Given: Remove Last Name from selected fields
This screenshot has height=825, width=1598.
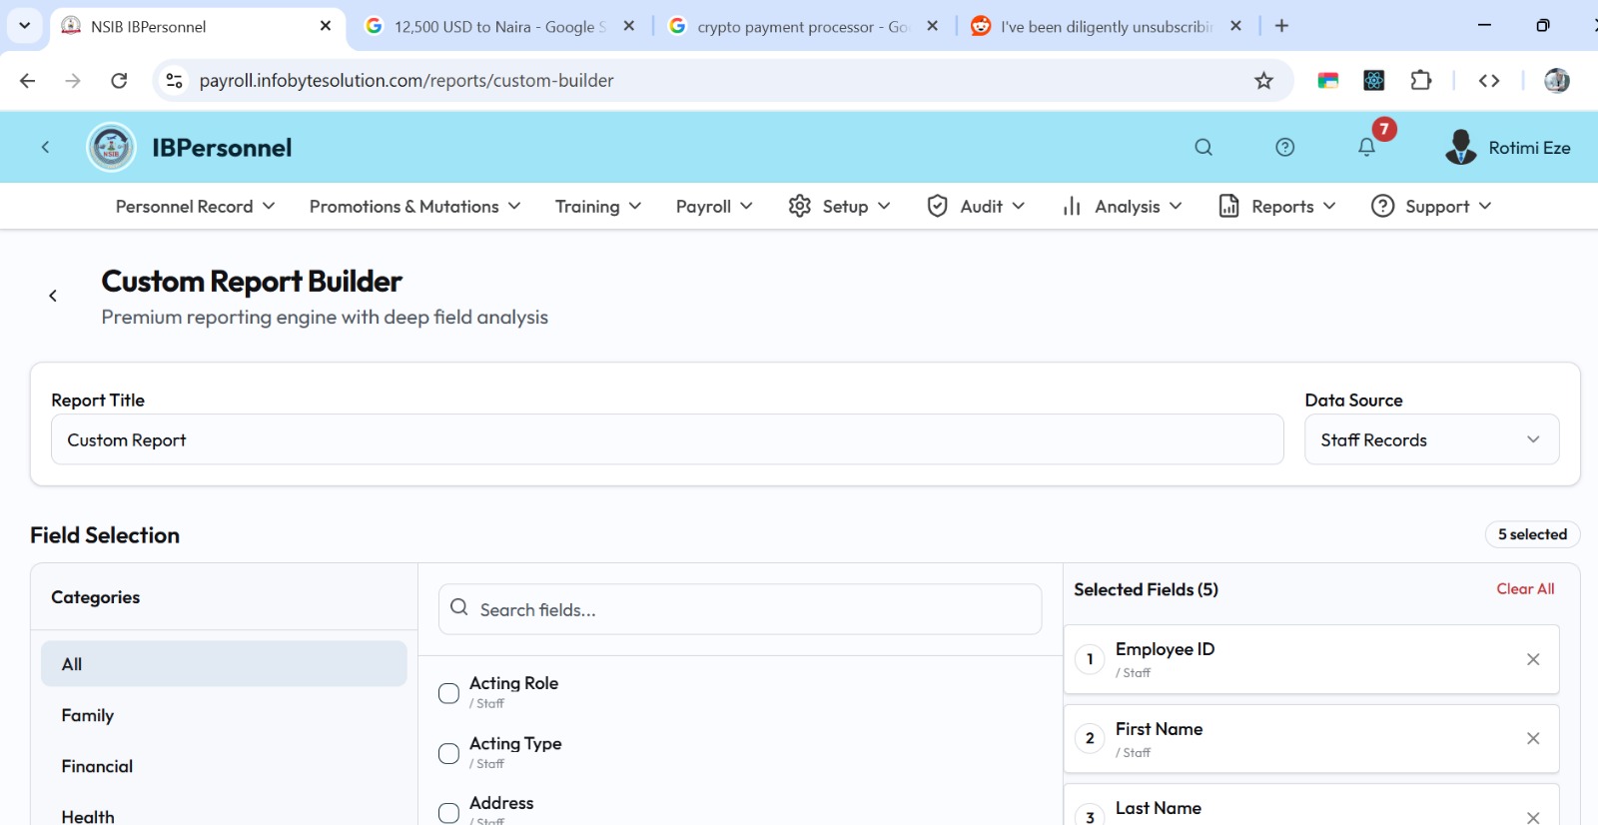Looking at the screenshot, I should [x=1533, y=817].
